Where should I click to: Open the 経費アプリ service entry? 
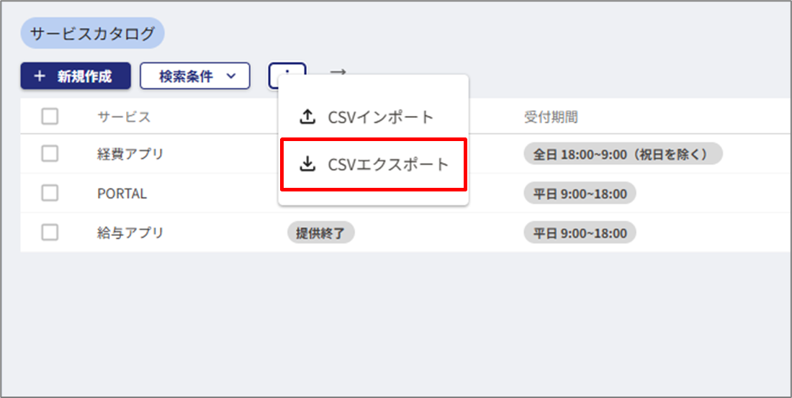(x=130, y=154)
